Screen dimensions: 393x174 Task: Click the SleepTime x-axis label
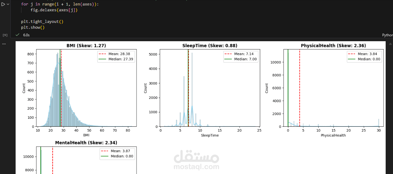(210, 135)
